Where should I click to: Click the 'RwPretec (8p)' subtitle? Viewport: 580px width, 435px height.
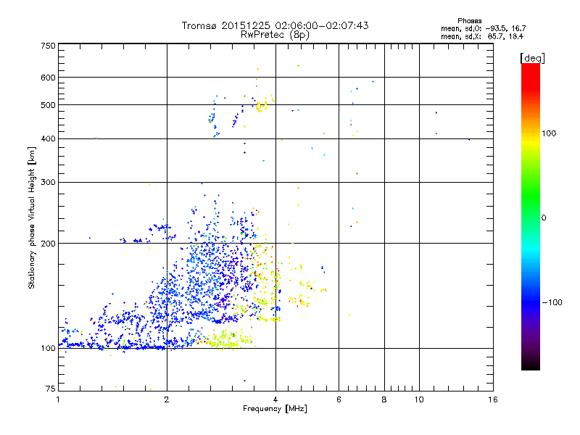[275, 35]
